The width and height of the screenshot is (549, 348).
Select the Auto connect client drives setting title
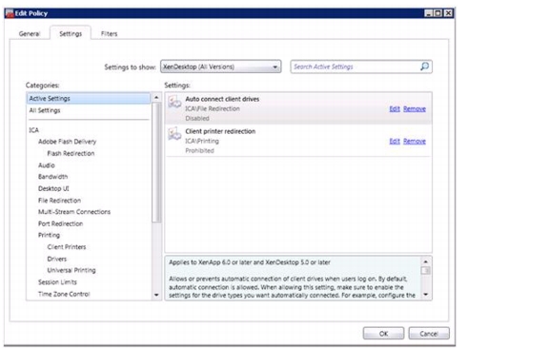222,99
